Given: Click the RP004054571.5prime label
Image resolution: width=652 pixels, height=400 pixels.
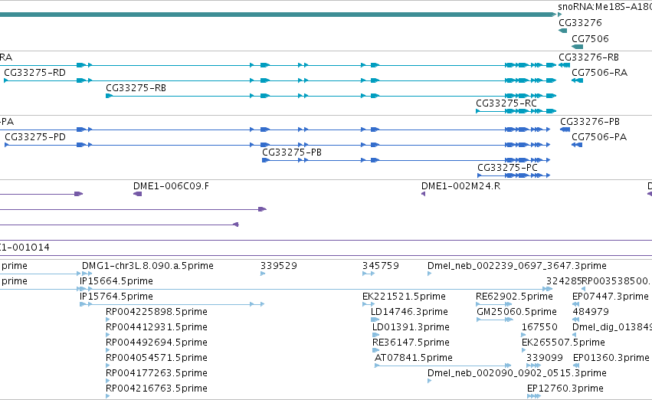Looking at the screenshot, I should 156,358.
